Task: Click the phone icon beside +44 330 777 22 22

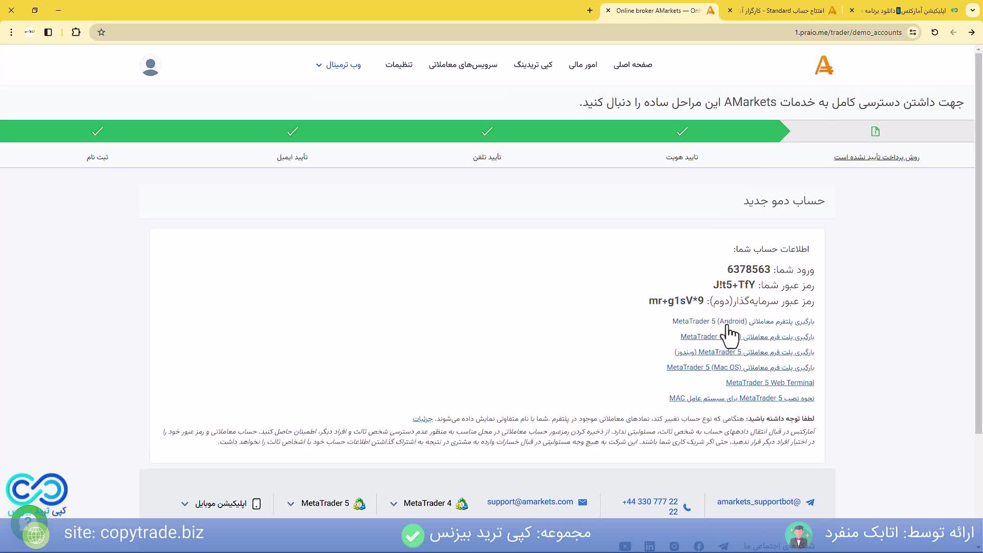Action: click(687, 506)
